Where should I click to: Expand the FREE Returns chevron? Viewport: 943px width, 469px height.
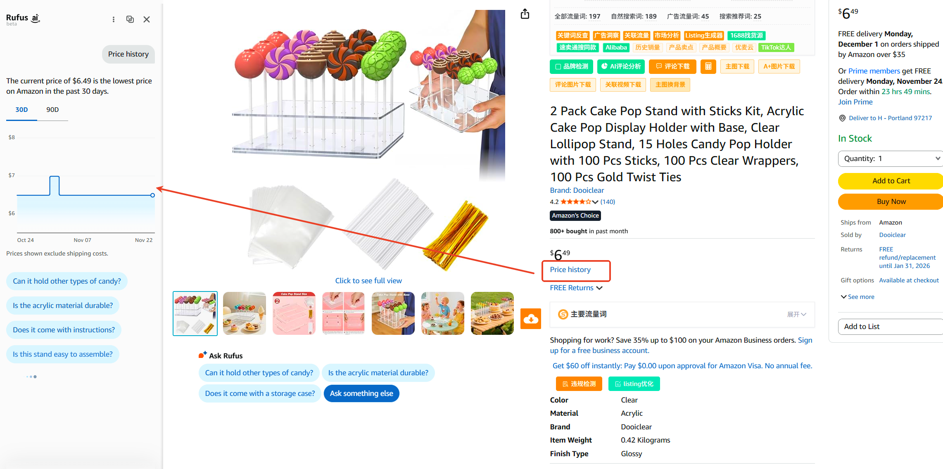(599, 288)
